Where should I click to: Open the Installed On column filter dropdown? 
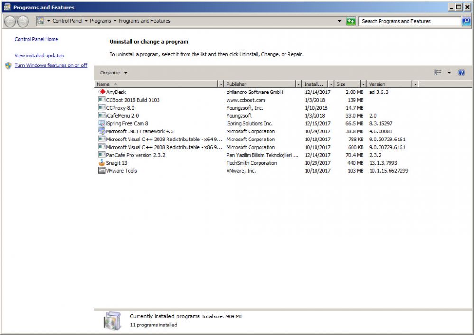(331, 84)
